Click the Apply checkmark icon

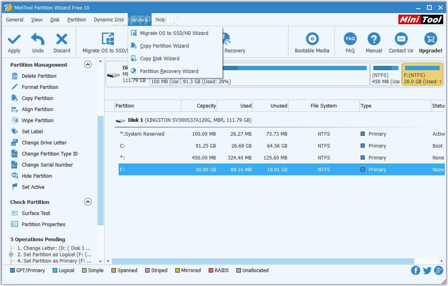pyautogui.click(x=14, y=39)
